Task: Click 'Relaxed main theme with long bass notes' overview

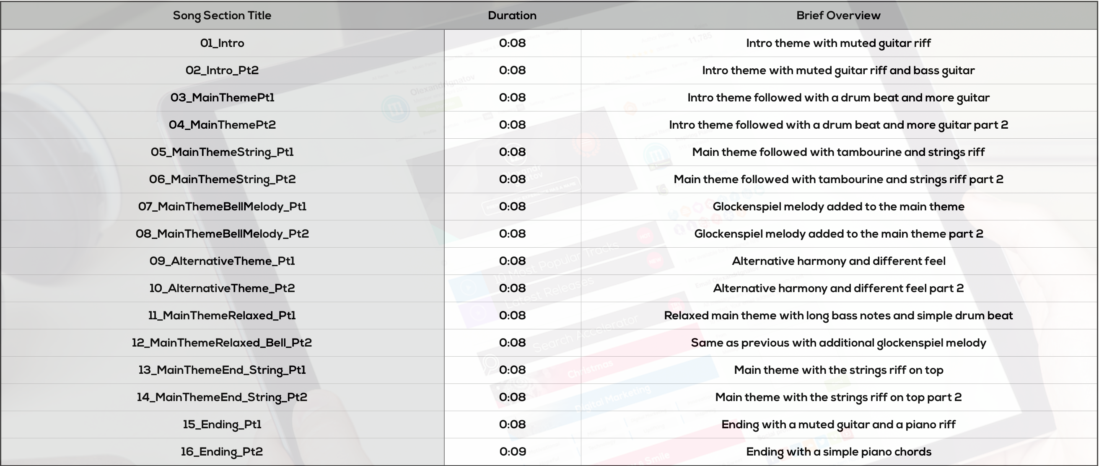Action: coord(838,316)
